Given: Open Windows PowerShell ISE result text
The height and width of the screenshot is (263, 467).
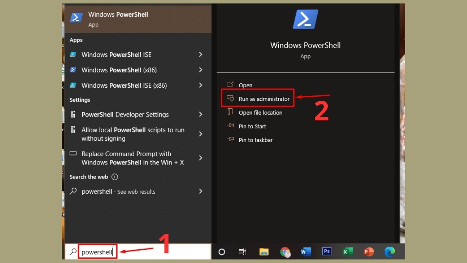Looking at the screenshot, I should pos(116,55).
